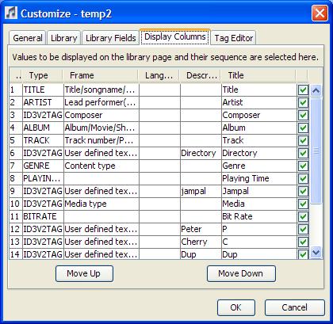Viewport: 333px width, 324px height.
Task: Switch to the Tag Editor tab
Action: [x=234, y=38]
